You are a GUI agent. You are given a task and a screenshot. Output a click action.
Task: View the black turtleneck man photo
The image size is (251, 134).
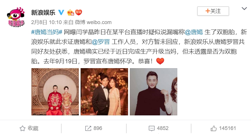click(x=153, y=92)
